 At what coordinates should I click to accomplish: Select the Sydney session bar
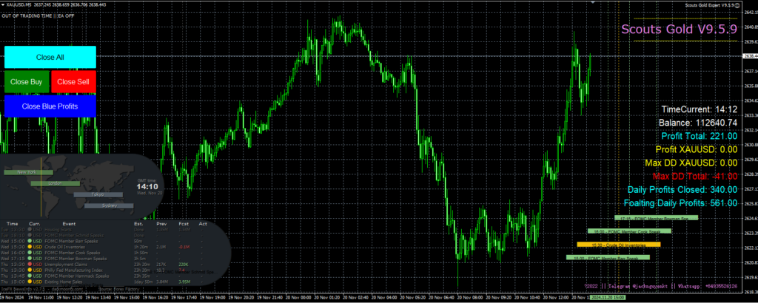109,205
